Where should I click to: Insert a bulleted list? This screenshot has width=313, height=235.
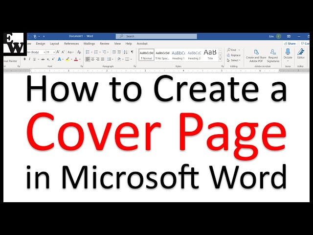(88, 52)
